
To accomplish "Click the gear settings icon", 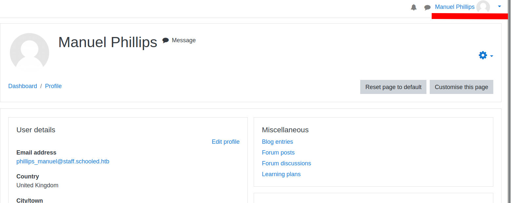I will click(483, 55).
